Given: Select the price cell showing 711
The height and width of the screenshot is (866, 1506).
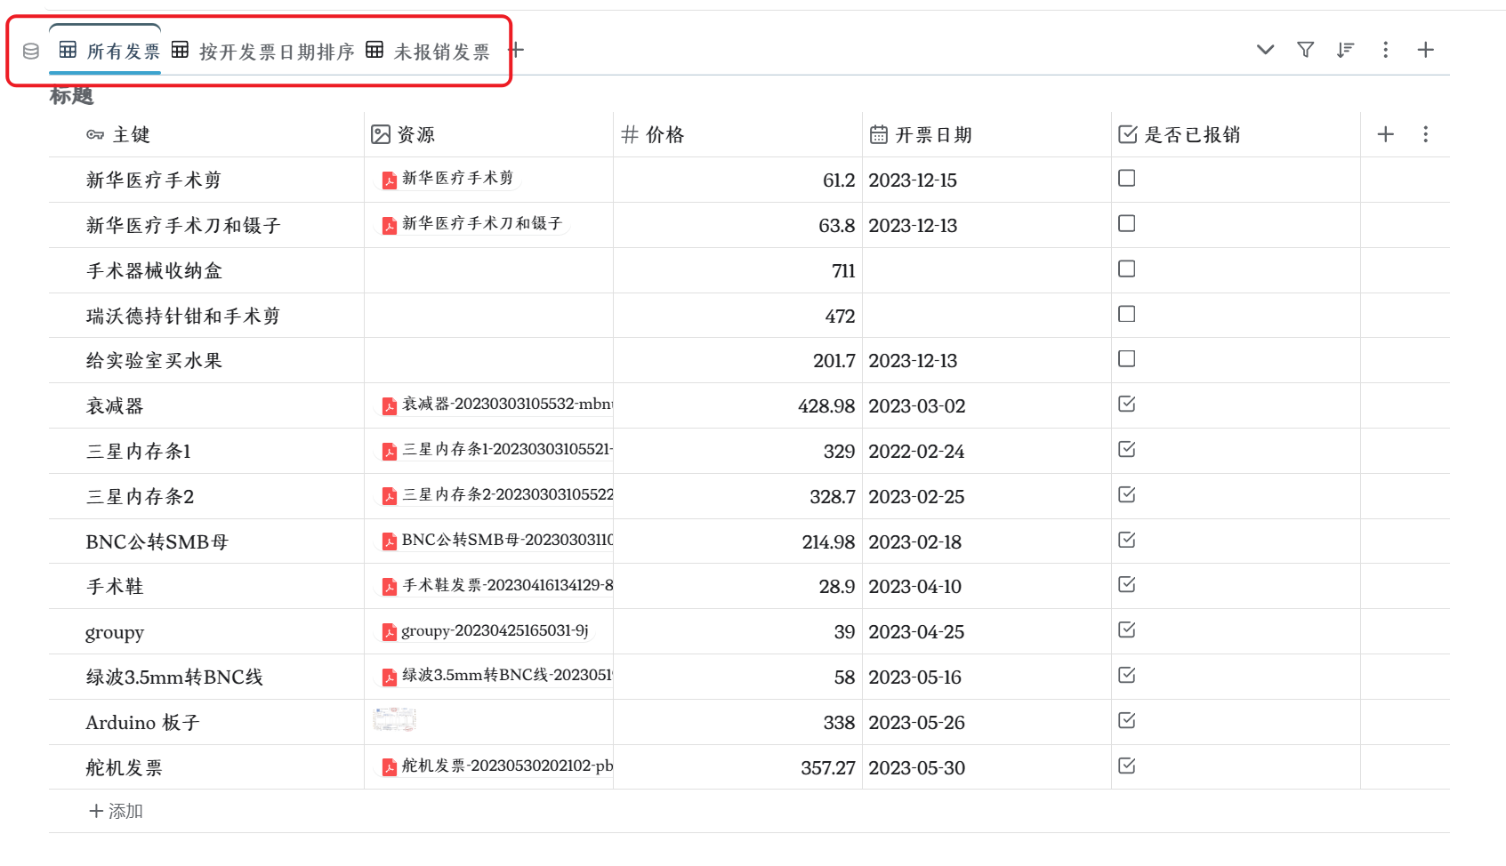Looking at the screenshot, I should pyautogui.click(x=738, y=270).
